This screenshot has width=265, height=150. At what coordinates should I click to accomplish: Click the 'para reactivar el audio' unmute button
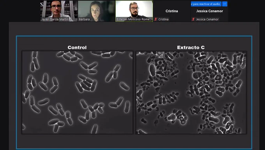tap(206, 4)
